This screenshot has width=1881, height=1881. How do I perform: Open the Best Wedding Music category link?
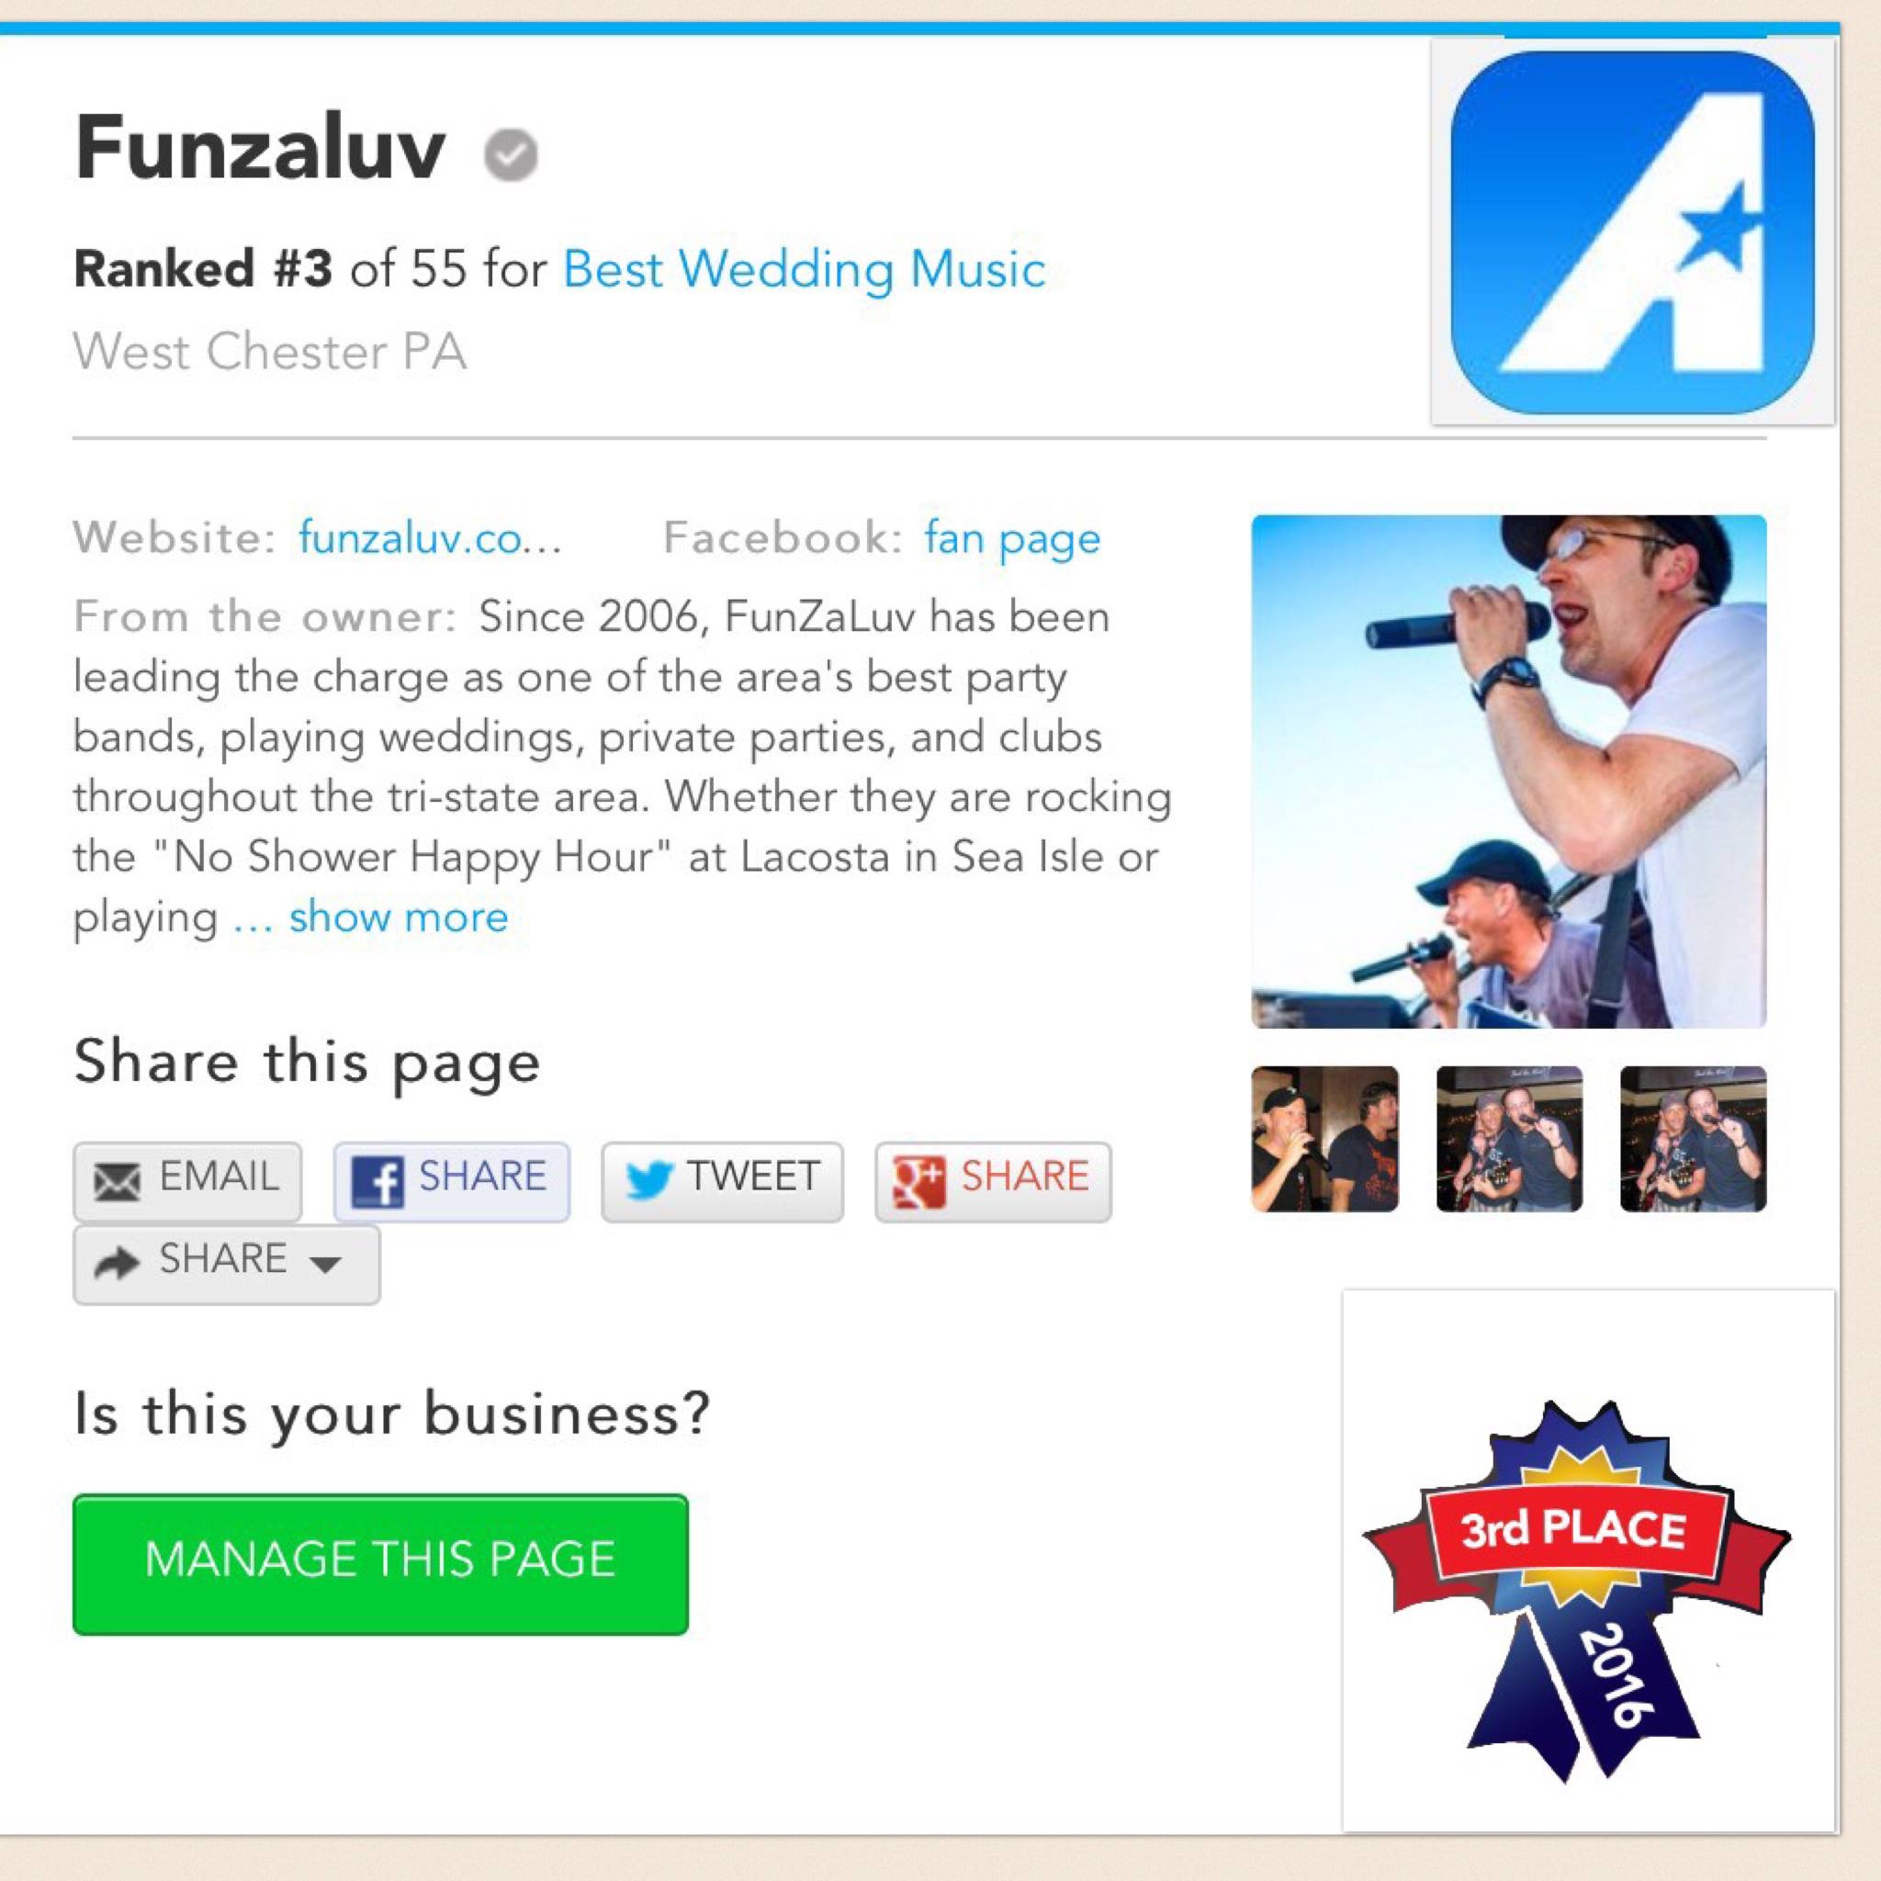pos(805,269)
